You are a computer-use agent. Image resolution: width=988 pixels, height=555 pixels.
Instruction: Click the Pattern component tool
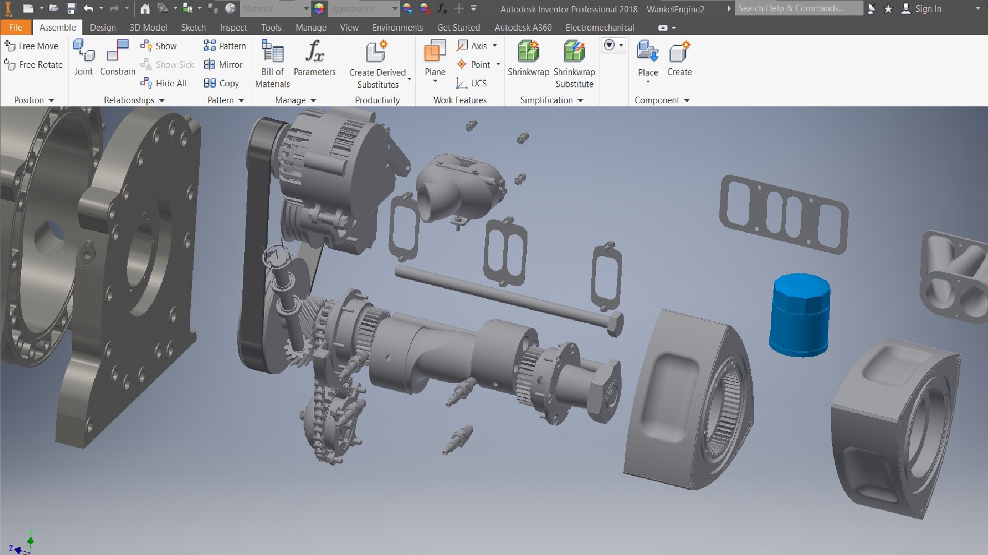(225, 46)
